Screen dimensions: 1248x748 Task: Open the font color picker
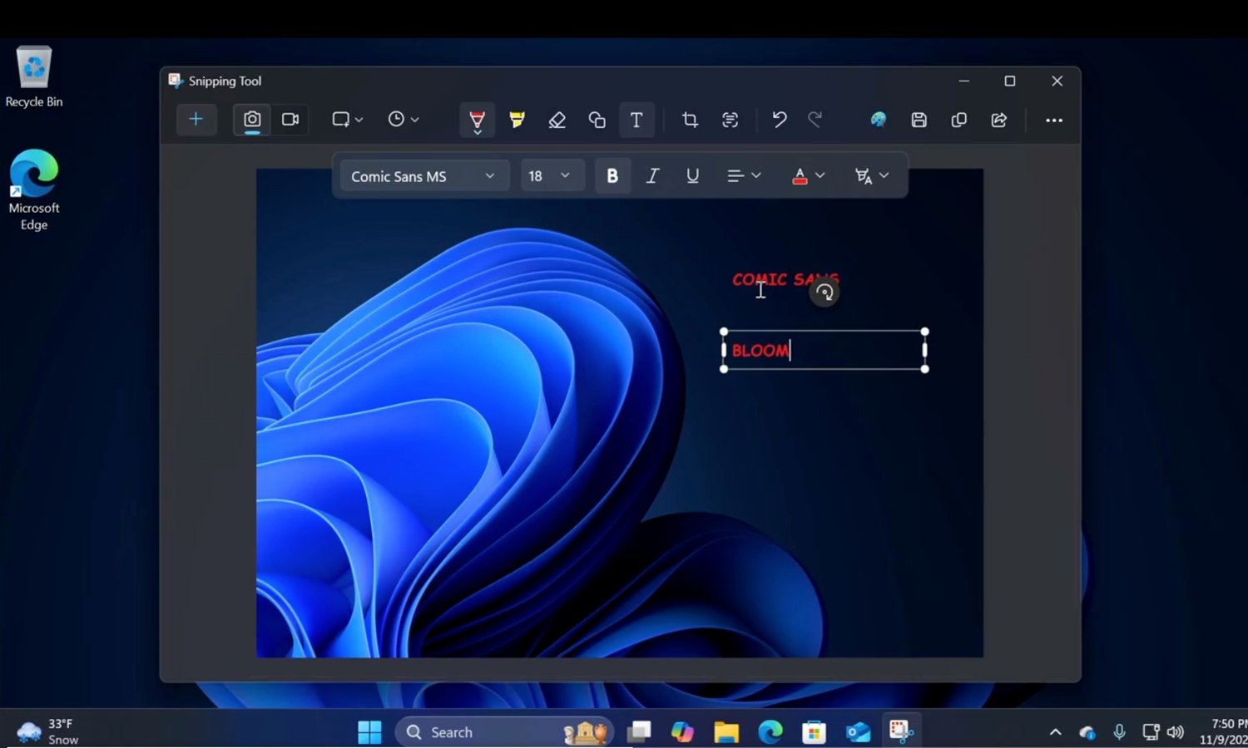807,175
